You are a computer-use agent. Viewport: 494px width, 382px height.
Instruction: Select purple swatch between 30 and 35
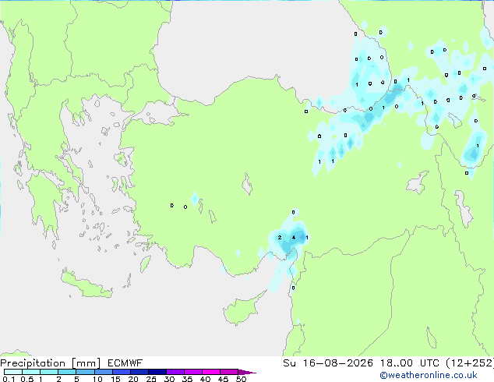175,372
